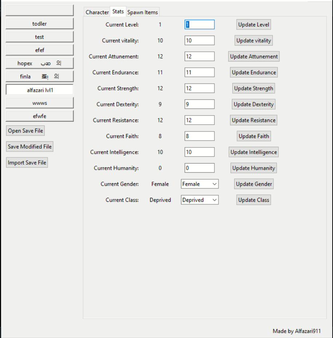Viewport: 333px width, 338px height.
Task: Click the Current Level label
Action: (x=122, y=24)
